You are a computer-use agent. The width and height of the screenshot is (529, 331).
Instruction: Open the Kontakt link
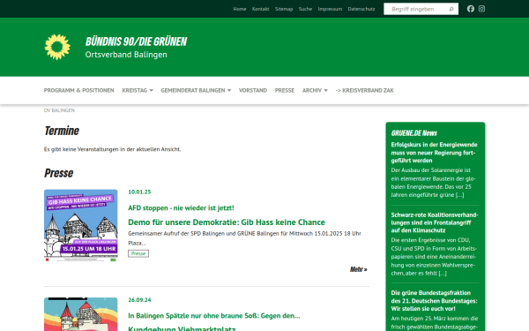point(260,9)
